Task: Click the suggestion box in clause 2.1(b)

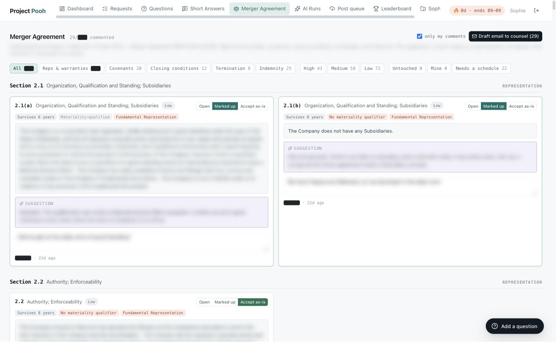Action: [410, 157]
